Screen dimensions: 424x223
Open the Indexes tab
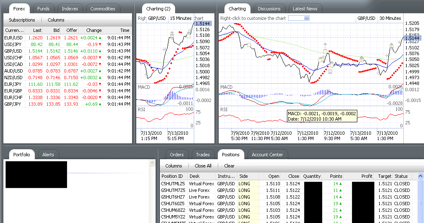[x=70, y=9]
